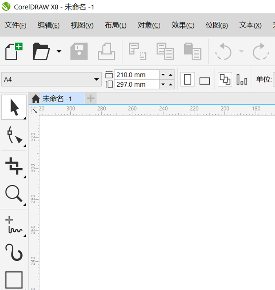The height and width of the screenshot is (290, 275).
Task: Select the Artistic Media tool
Action: coord(14,253)
